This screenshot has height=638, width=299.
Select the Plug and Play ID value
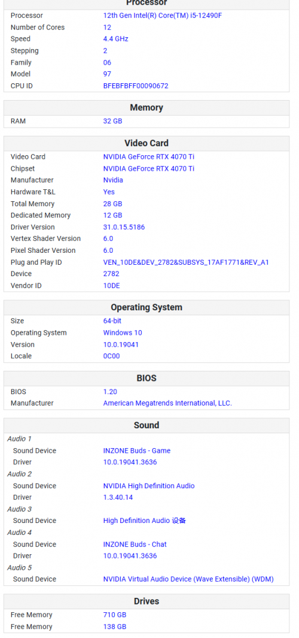pos(186,262)
